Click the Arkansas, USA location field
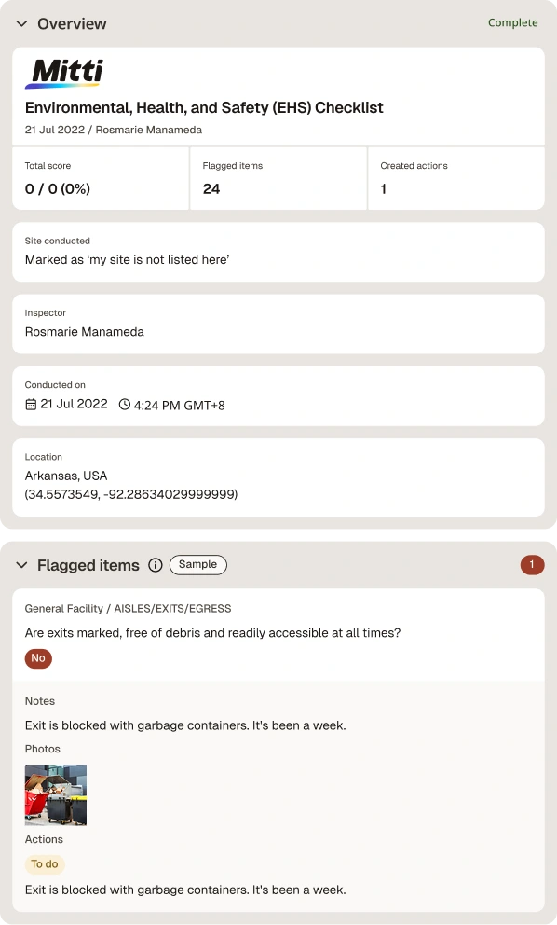This screenshot has height=925, width=557. [x=278, y=477]
